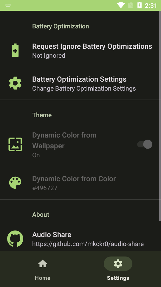Tap the battery plus icon
The image size is (161, 287).
(15, 50)
